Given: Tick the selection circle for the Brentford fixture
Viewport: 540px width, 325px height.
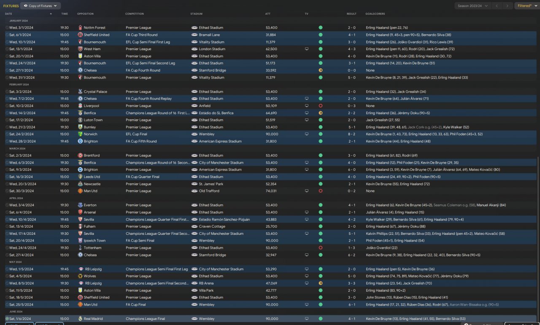Looking at the screenshot, I should click(7, 156).
